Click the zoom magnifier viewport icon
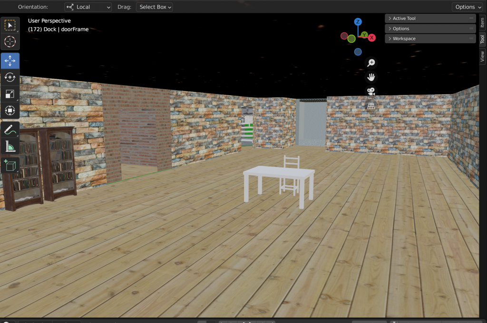This screenshot has height=323, width=487. coord(371,63)
